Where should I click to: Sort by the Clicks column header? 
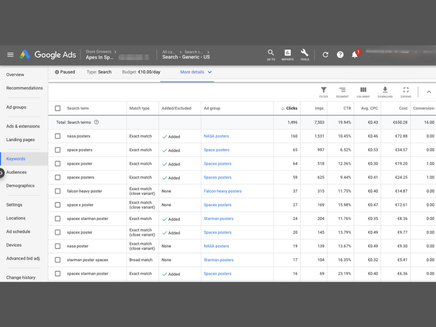point(289,108)
